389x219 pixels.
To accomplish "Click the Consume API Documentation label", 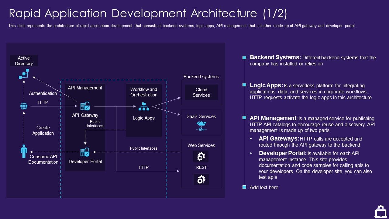I will pyautogui.click(x=43, y=159).
